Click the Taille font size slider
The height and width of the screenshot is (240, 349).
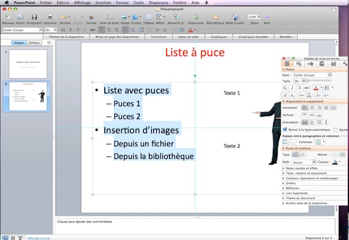pyautogui.click(x=319, y=81)
